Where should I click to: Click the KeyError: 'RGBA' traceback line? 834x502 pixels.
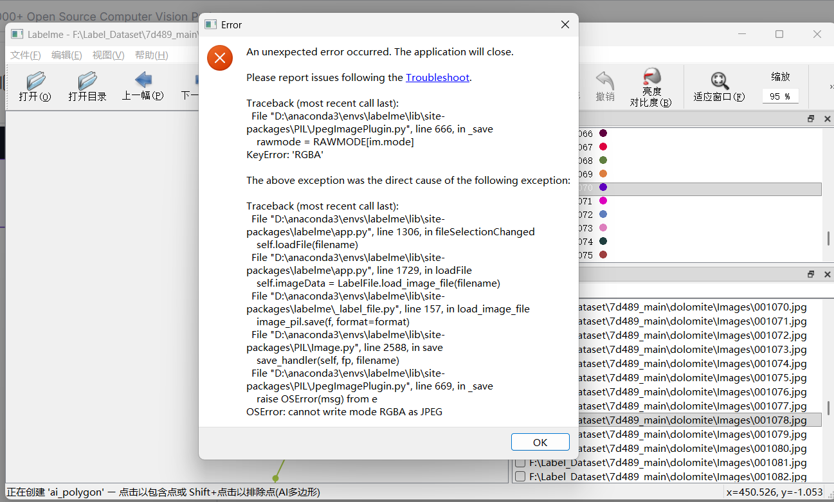coord(285,155)
